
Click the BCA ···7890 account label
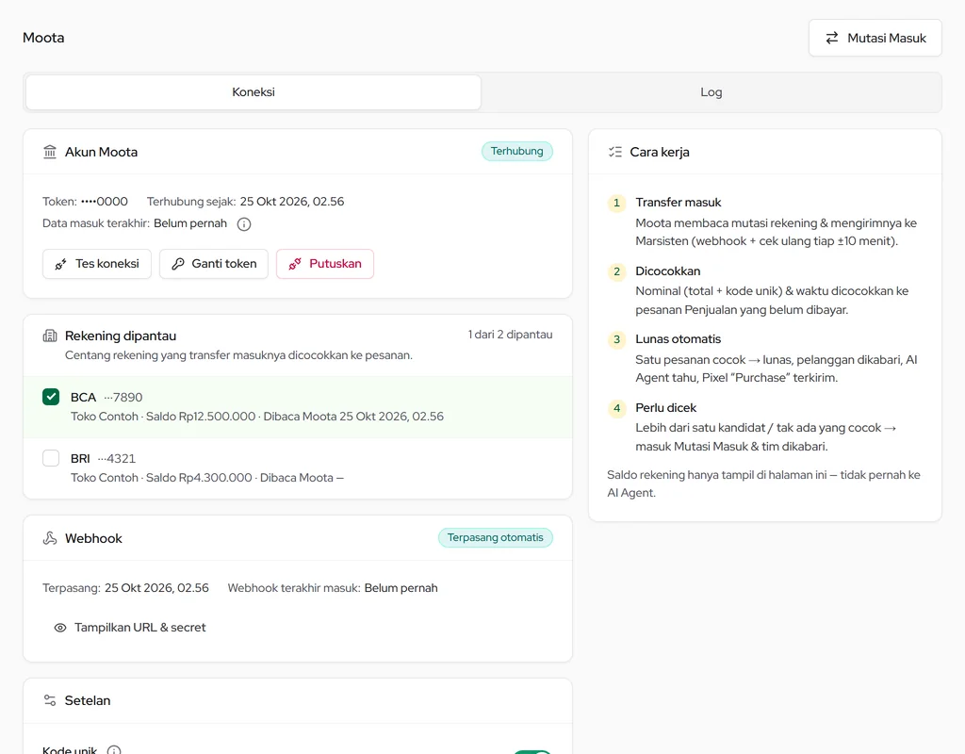coord(106,398)
